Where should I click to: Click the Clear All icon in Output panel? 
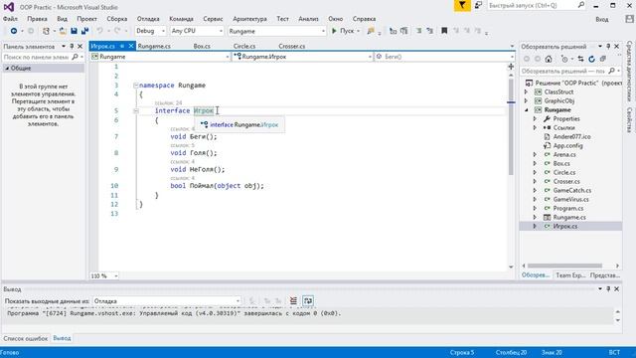click(293, 300)
